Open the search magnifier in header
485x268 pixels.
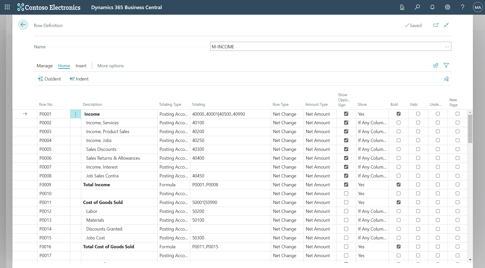(x=417, y=7)
